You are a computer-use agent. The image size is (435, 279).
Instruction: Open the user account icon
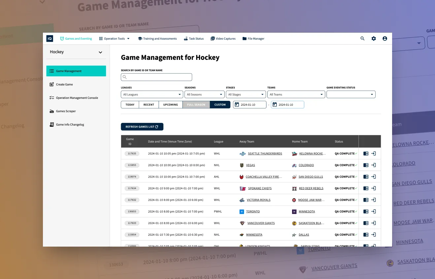point(385,39)
